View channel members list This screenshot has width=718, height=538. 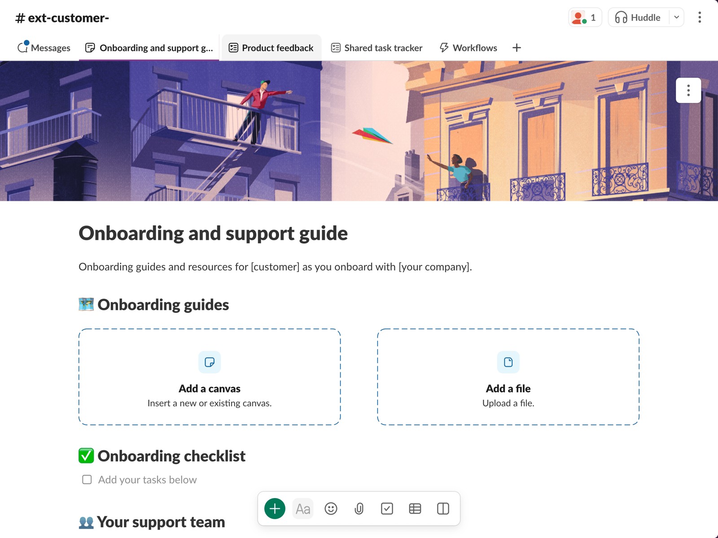585,17
